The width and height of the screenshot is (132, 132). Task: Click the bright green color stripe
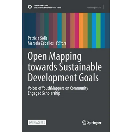click(98, 31)
